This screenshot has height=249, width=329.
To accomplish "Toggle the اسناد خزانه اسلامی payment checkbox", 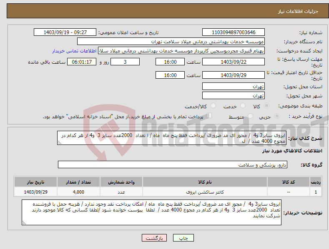I will point(209,116).
